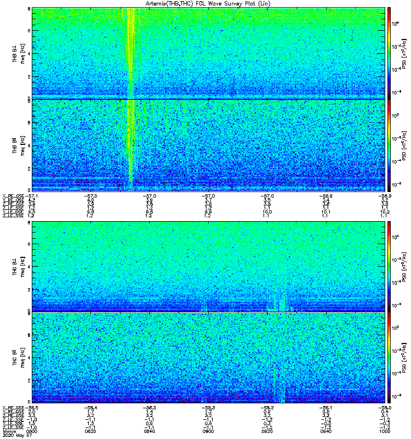This screenshot has height=439, width=411.
Task: Click the X_RE_GSE row label under THB panels
Action: (x=13, y=196)
